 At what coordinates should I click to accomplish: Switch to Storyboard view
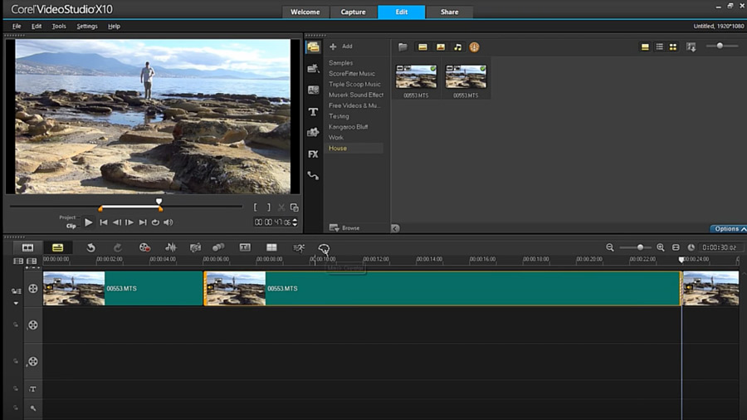[27, 248]
